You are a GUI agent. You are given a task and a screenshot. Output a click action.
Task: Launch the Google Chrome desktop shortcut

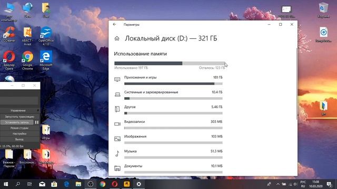click(27, 60)
